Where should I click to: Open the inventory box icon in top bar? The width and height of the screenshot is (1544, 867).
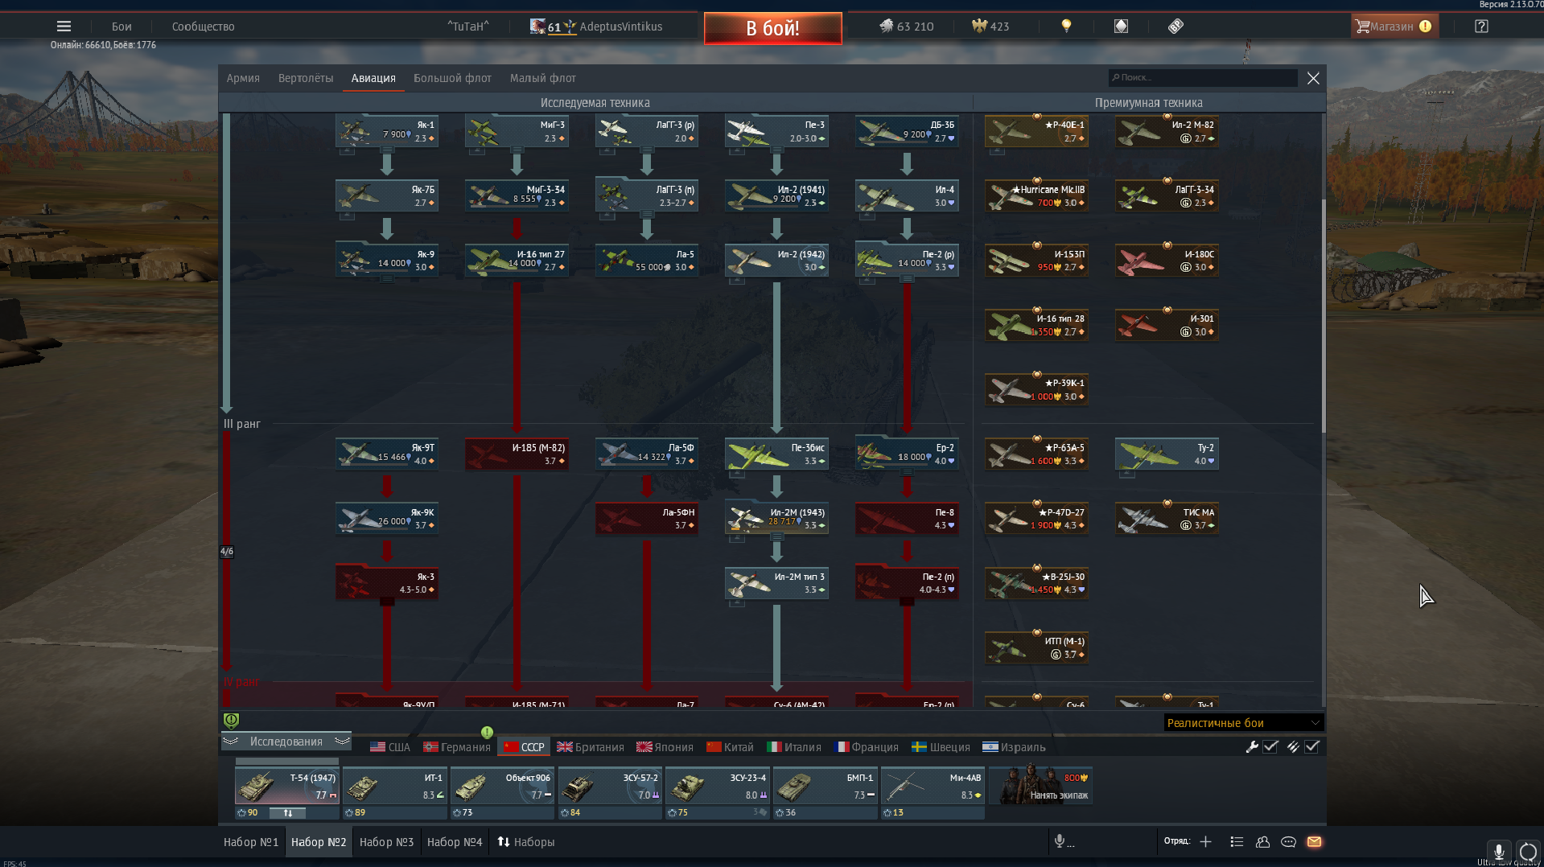click(1121, 27)
